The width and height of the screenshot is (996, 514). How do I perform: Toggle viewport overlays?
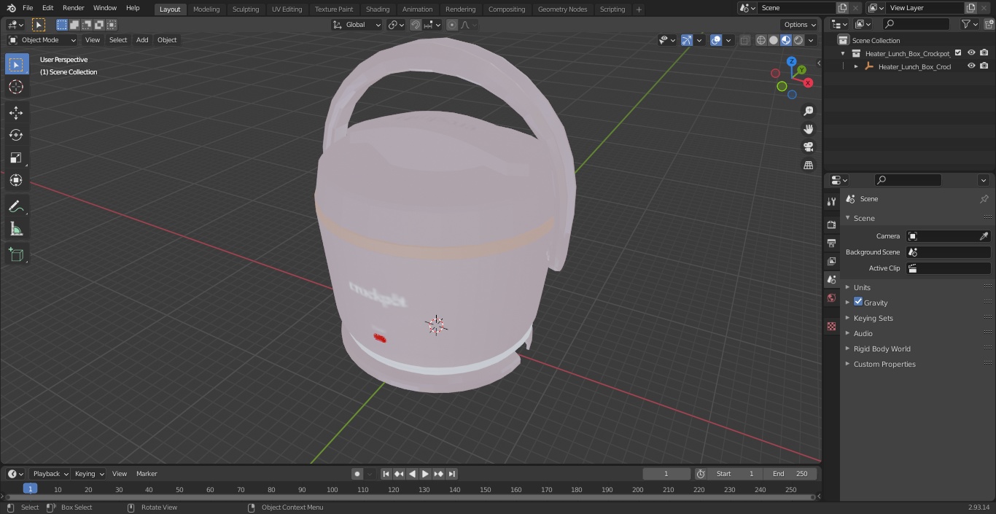point(716,40)
